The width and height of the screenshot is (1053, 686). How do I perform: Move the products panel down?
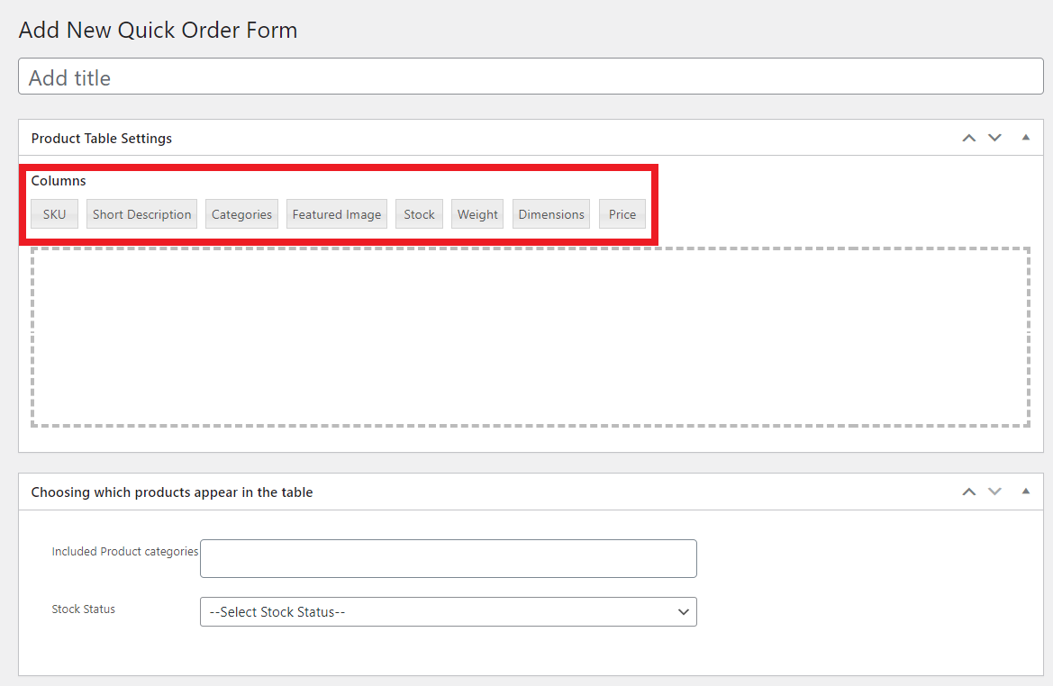point(994,492)
